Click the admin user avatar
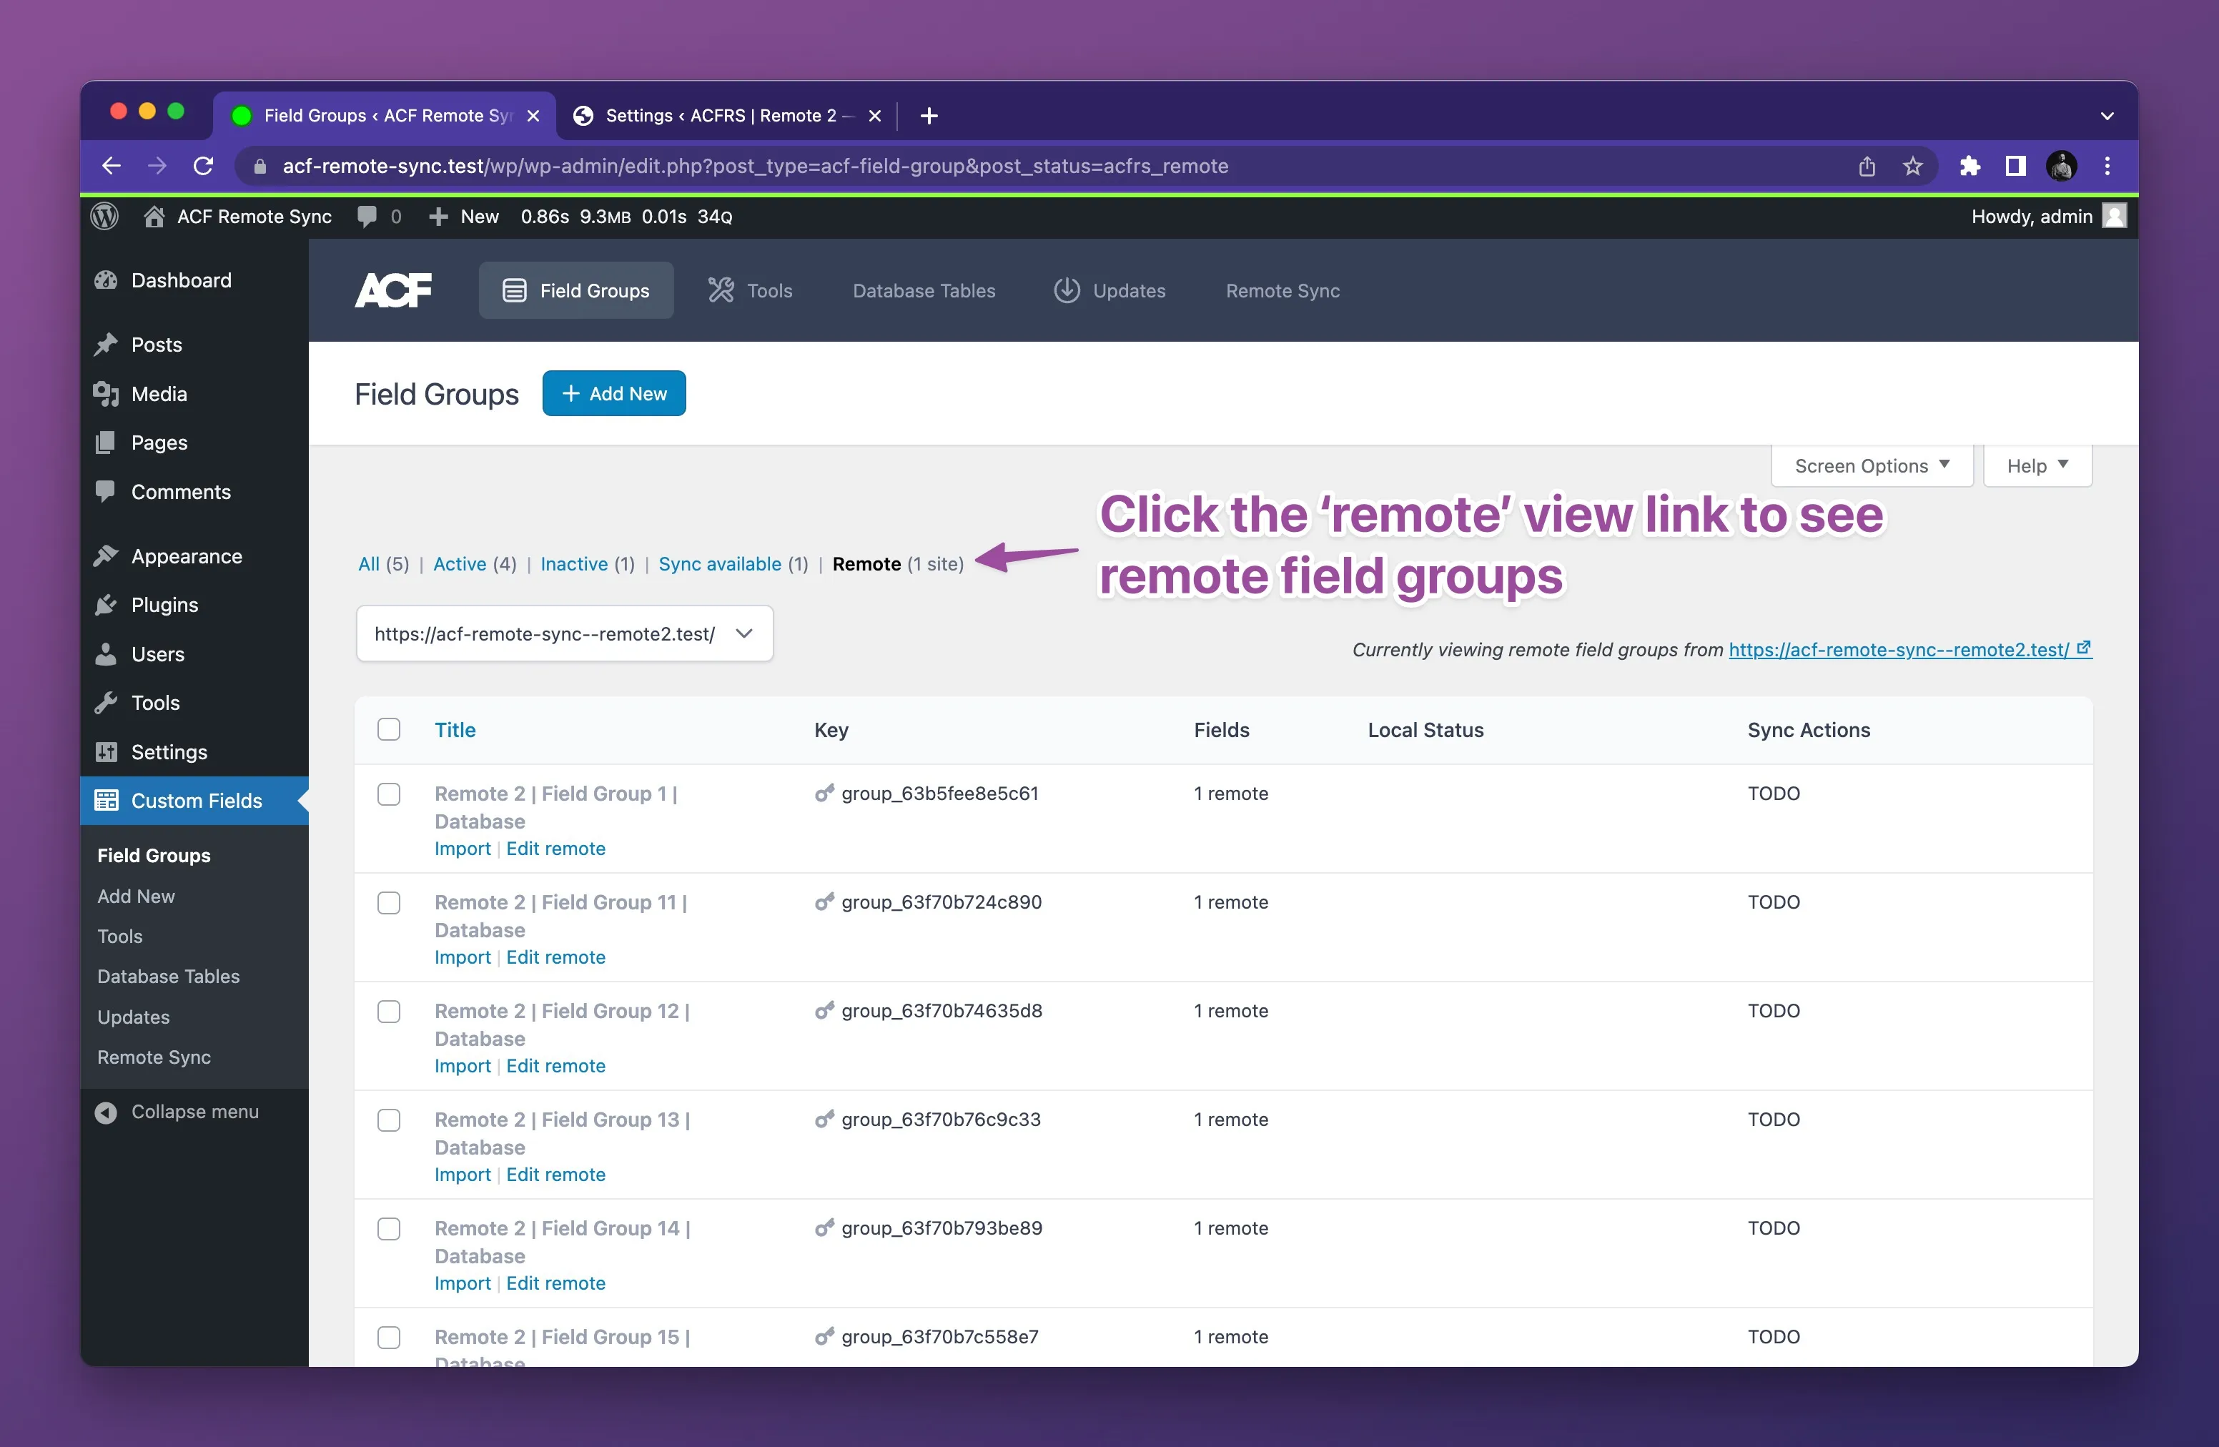Image resolution: width=2219 pixels, height=1447 pixels. (2115, 217)
